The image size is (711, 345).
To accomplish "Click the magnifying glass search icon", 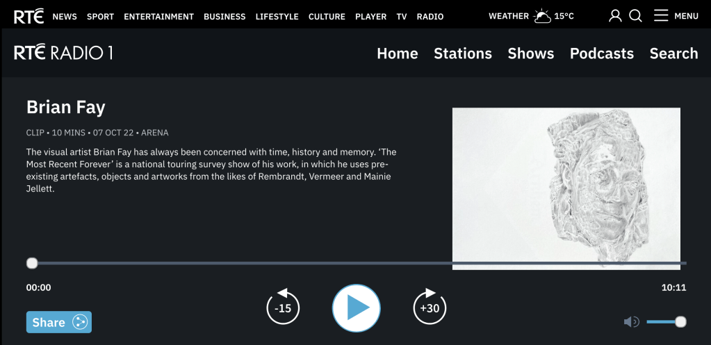I will [x=635, y=16].
